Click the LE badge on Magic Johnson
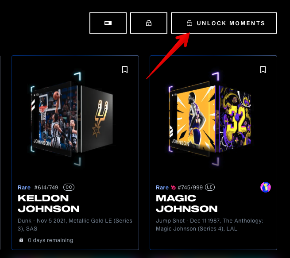 [210, 187]
